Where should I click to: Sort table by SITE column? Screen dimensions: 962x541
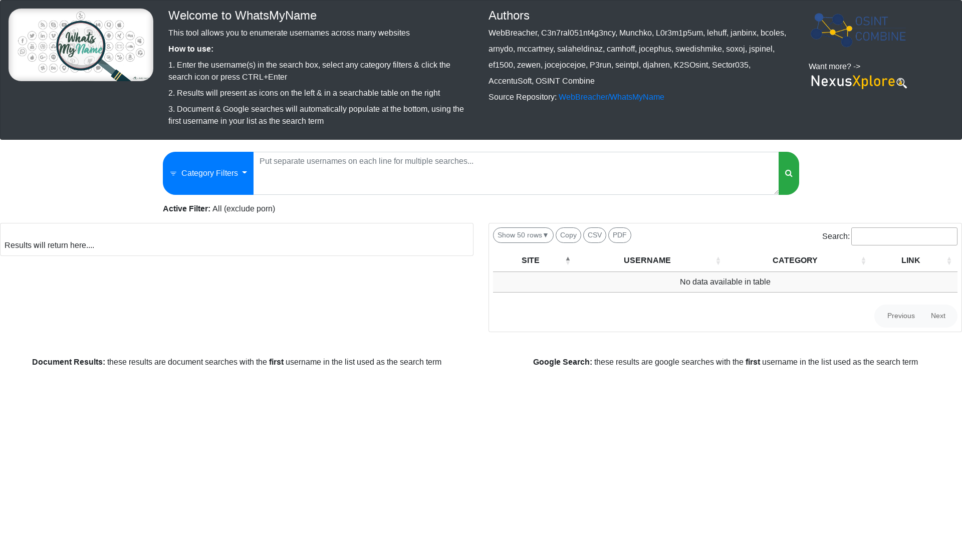533,260
